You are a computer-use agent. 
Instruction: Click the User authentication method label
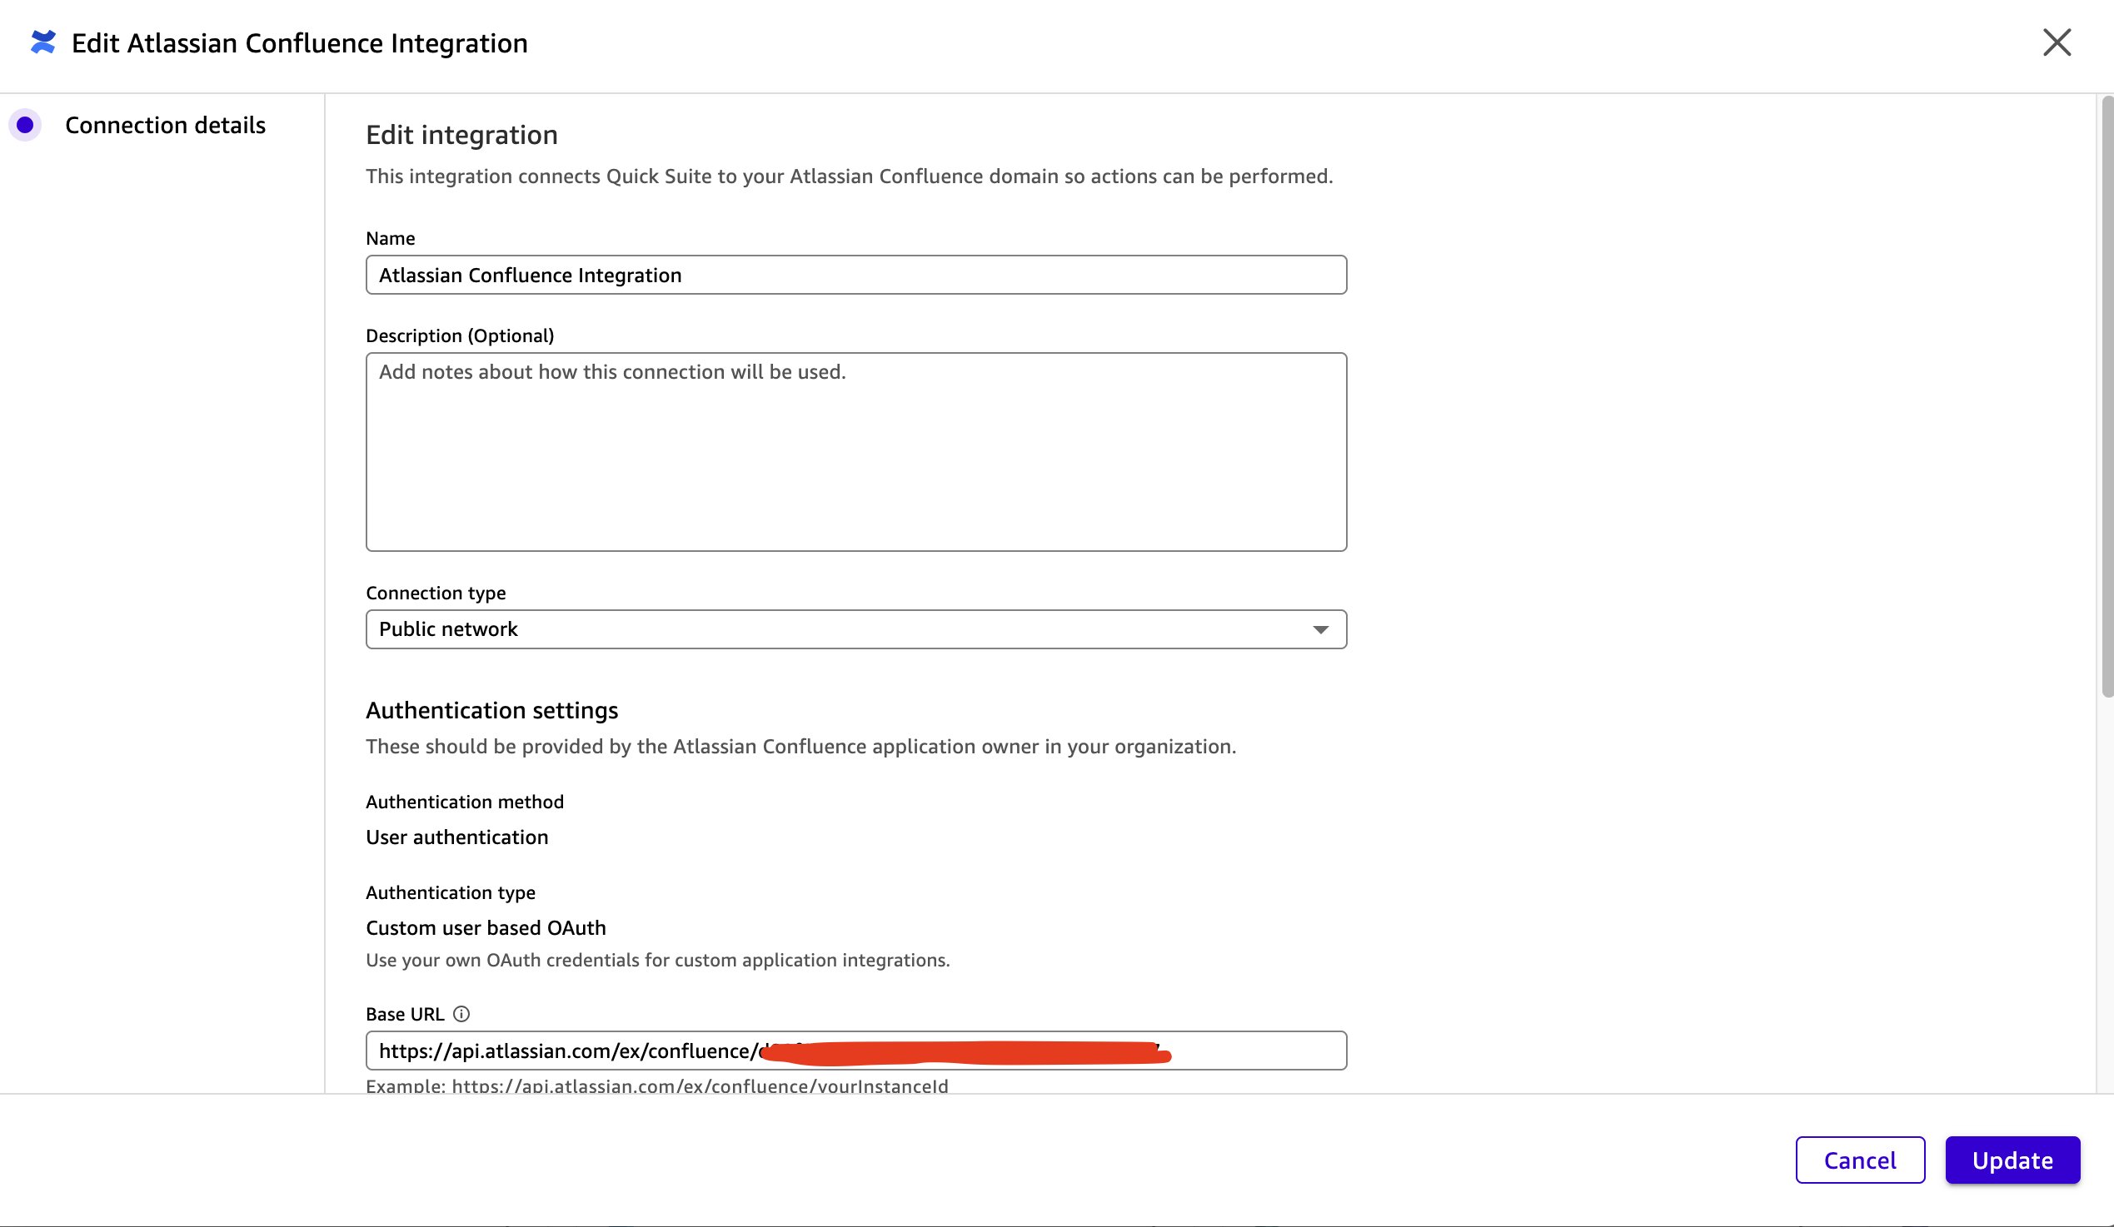click(x=456, y=837)
